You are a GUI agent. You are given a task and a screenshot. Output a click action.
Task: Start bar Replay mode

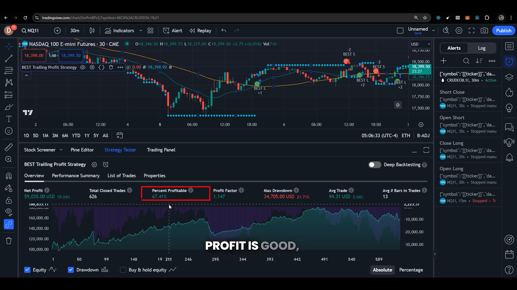click(200, 31)
